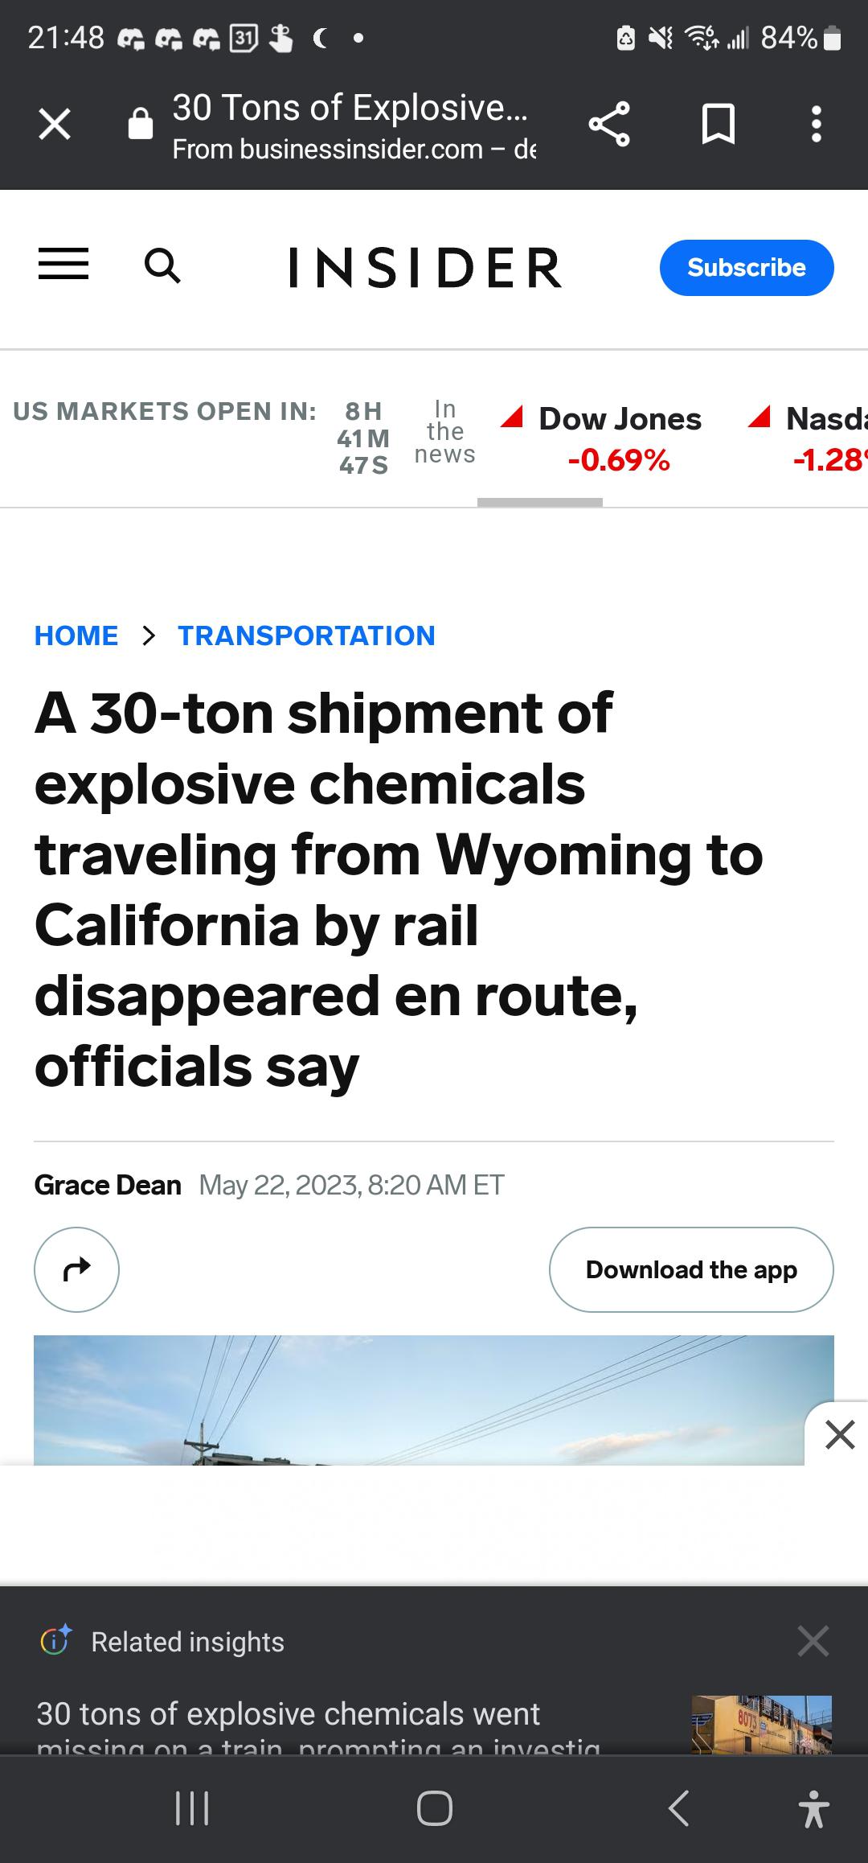Open the three-dot browser overflow menu

coord(816,125)
